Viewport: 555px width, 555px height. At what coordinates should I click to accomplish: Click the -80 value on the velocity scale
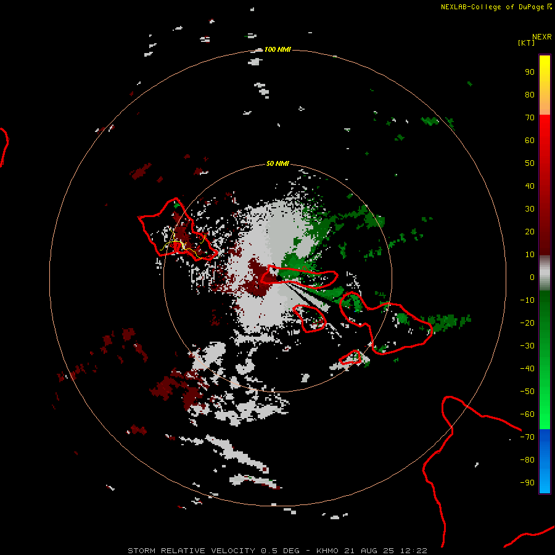[x=527, y=460]
